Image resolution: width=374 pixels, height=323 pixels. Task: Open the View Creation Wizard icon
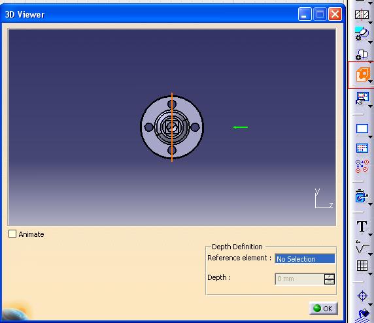click(362, 98)
